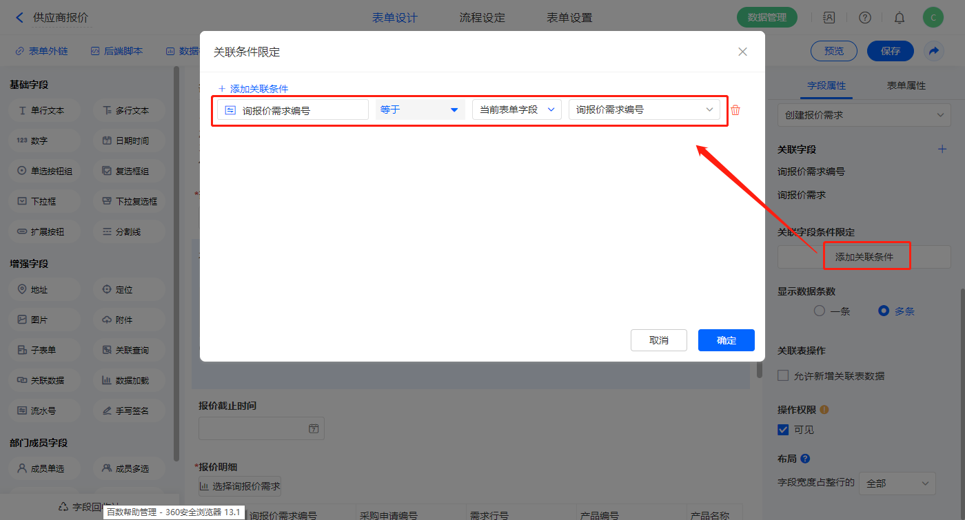Click the help question mark icon in header
Viewport: 965px width, 520px height.
pyautogui.click(x=865, y=18)
